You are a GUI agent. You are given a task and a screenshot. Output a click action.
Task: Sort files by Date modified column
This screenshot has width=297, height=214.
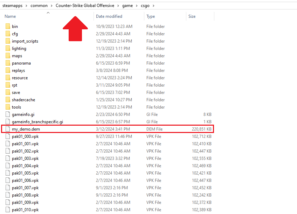click(109, 16)
